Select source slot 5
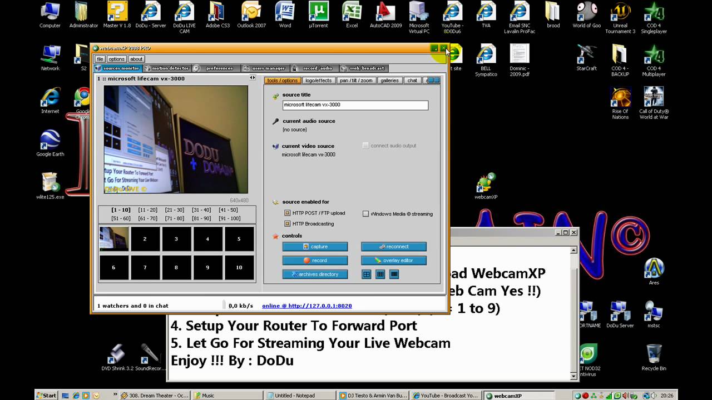Screen dimensions: 712x400 coord(239,239)
